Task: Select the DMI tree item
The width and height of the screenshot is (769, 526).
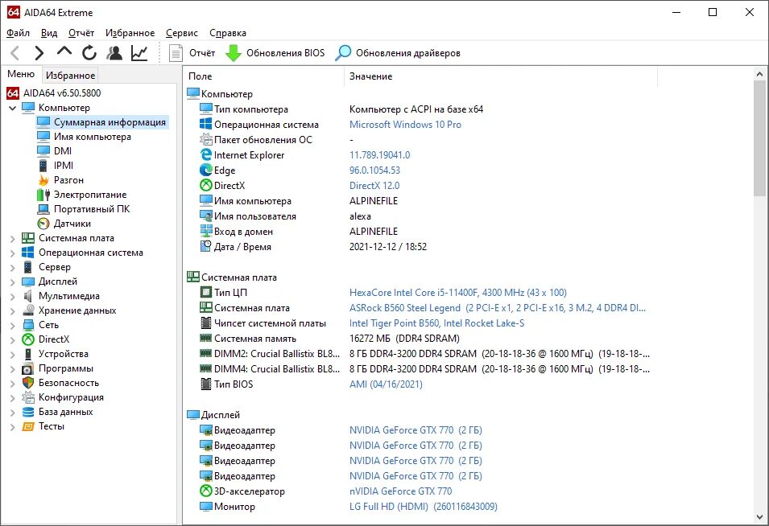Action: (63, 151)
